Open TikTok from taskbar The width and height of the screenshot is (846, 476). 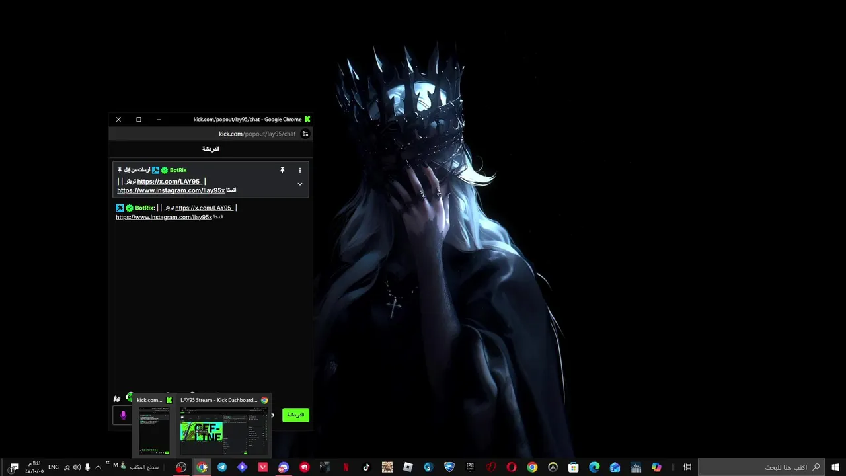pyautogui.click(x=366, y=467)
